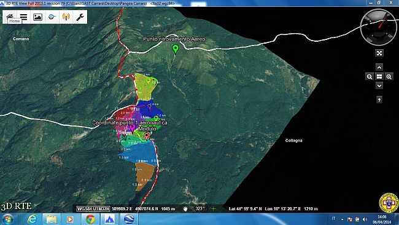Tilt view down with the down chevron
Screen dimensions: 399x225
(x=379, y=85)
